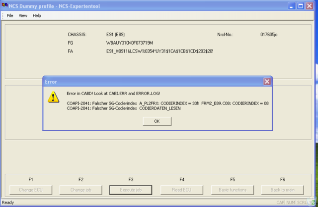Click the FA order string text
318x207 pixels.
coord(159,51)
